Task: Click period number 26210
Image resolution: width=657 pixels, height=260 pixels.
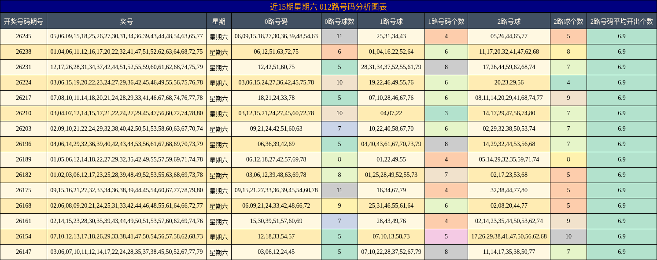Action: click(x=23, y=114)
